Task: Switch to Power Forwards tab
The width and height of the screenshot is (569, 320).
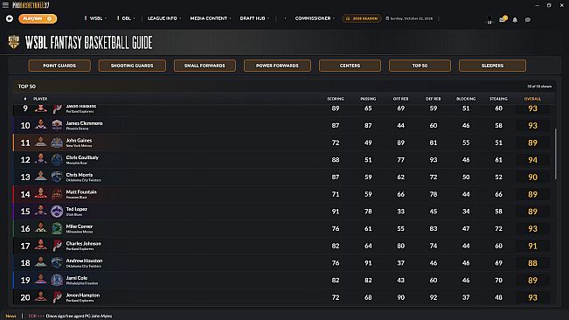Action: click(277, 66)
